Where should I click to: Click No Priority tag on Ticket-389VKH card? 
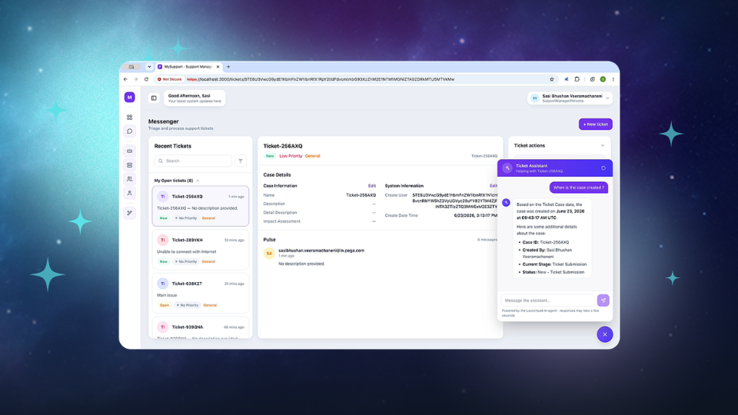pyautogui.click(x=186, y=261)
